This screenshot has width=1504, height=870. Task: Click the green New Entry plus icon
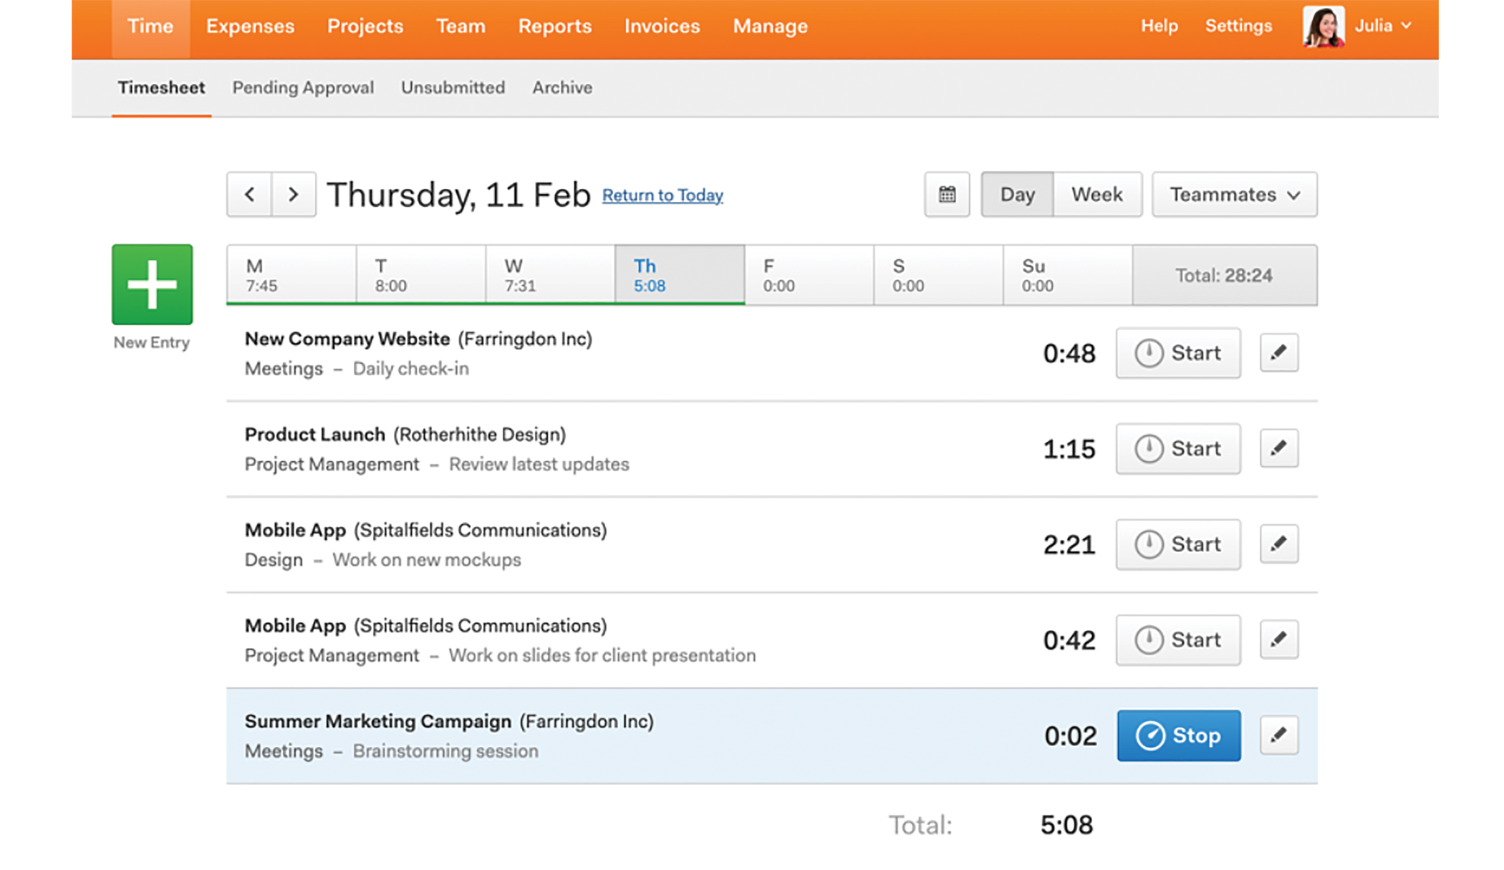152,284
